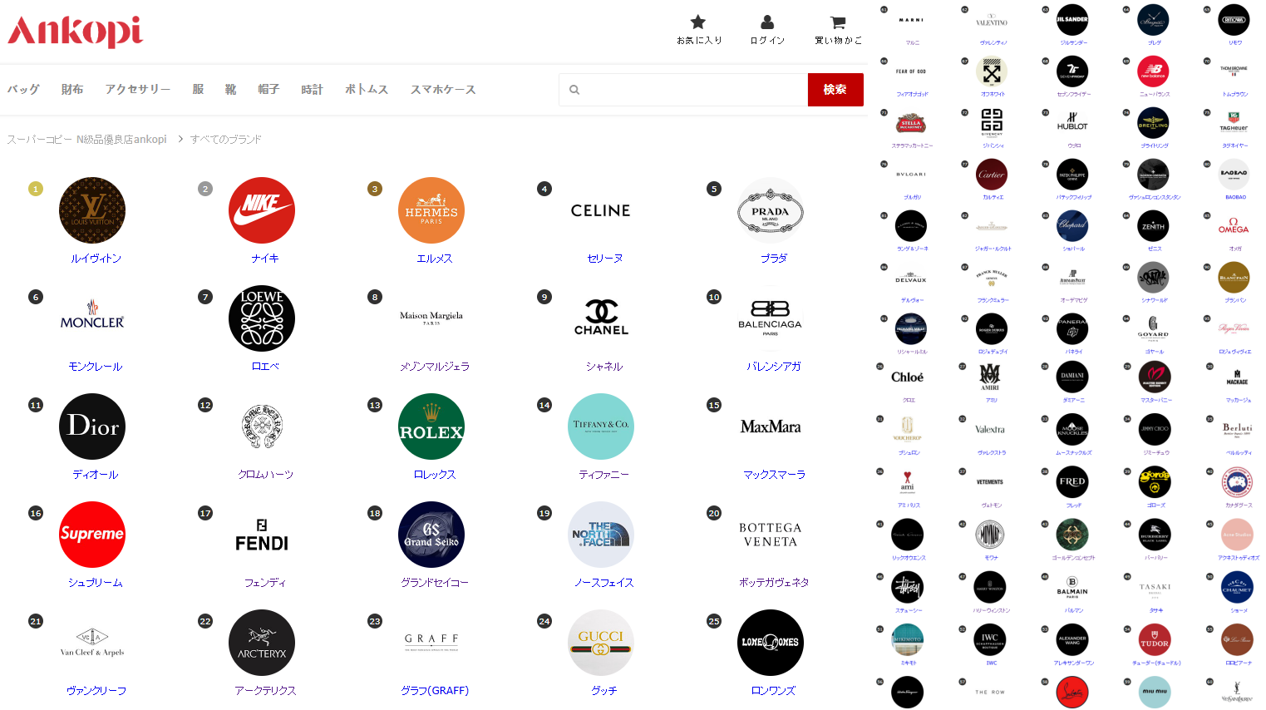
Task: Open the red Nike logo
Action: point(262,210)
